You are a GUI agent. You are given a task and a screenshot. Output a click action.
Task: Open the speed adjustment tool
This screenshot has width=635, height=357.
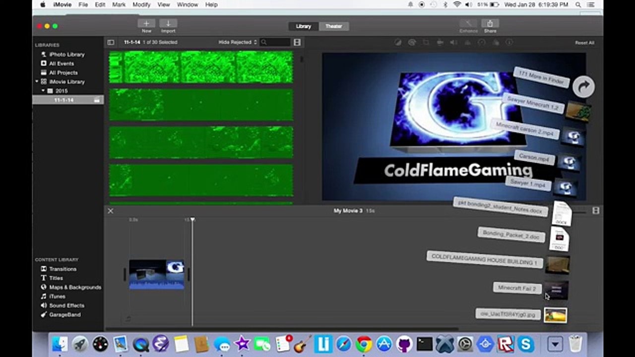coord(481,43)
